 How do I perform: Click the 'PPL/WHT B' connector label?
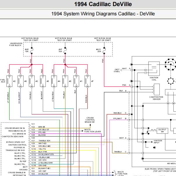pyautogui.click(x=120, y=118)
